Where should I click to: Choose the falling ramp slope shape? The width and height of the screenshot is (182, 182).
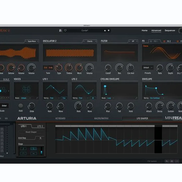(33, 149)
